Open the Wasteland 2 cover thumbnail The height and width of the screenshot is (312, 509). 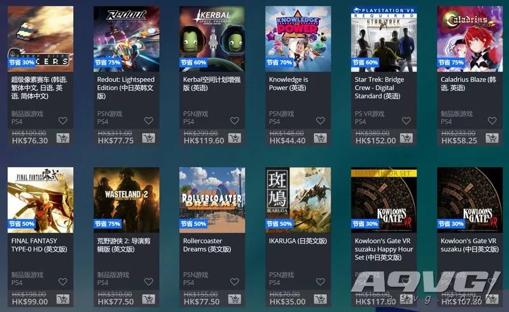pos(126,200)
